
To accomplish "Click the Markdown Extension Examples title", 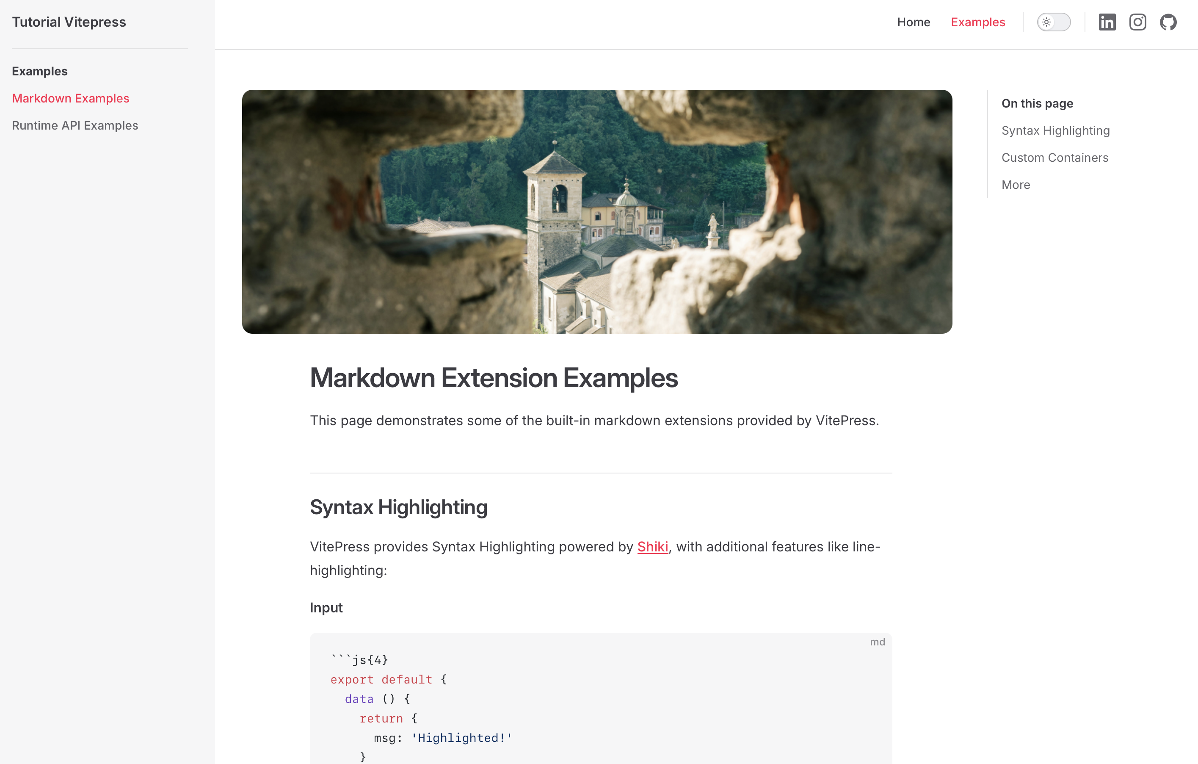I will (x=494, y=378).
